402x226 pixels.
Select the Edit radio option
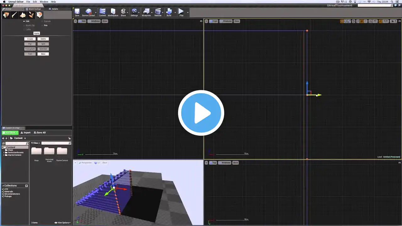click(x=24, y=21)
